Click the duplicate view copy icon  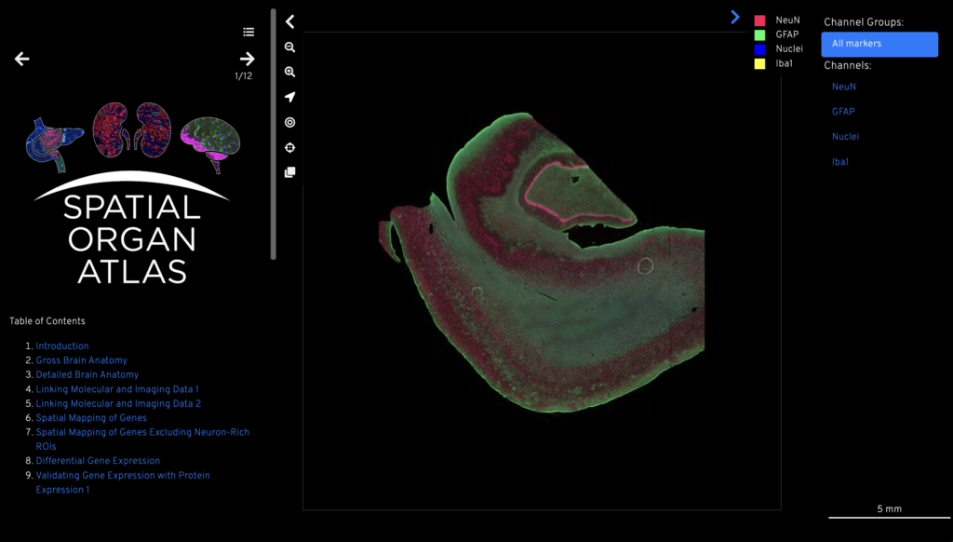tap(289, 172)
